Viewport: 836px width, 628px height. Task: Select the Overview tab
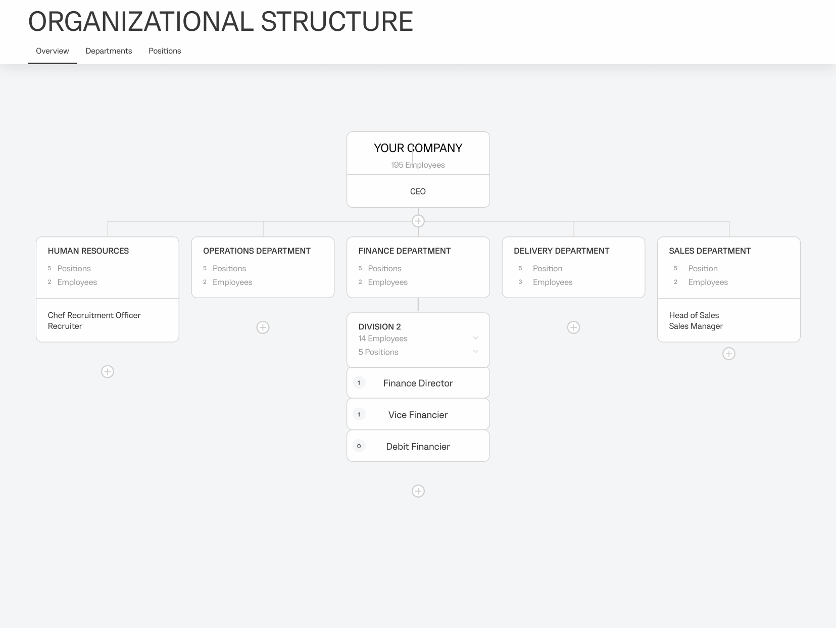[x=53, y=51]
